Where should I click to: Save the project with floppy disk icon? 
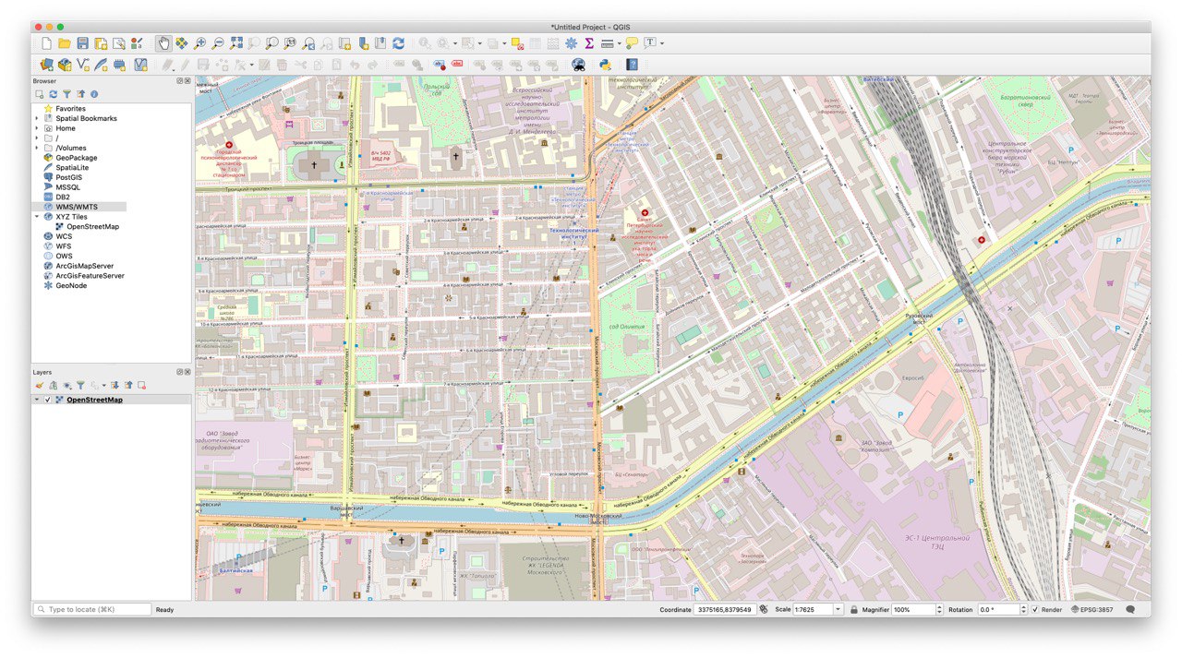point(82,43)
